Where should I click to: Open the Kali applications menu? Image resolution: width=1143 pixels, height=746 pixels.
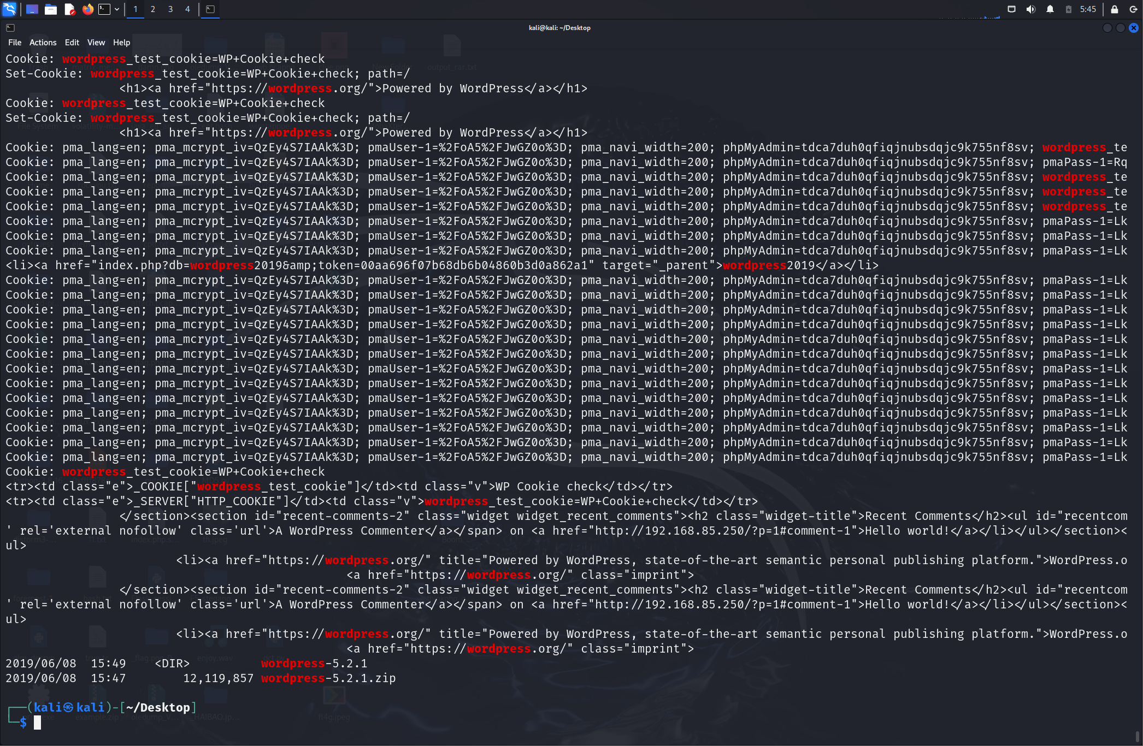coord(9,9)
